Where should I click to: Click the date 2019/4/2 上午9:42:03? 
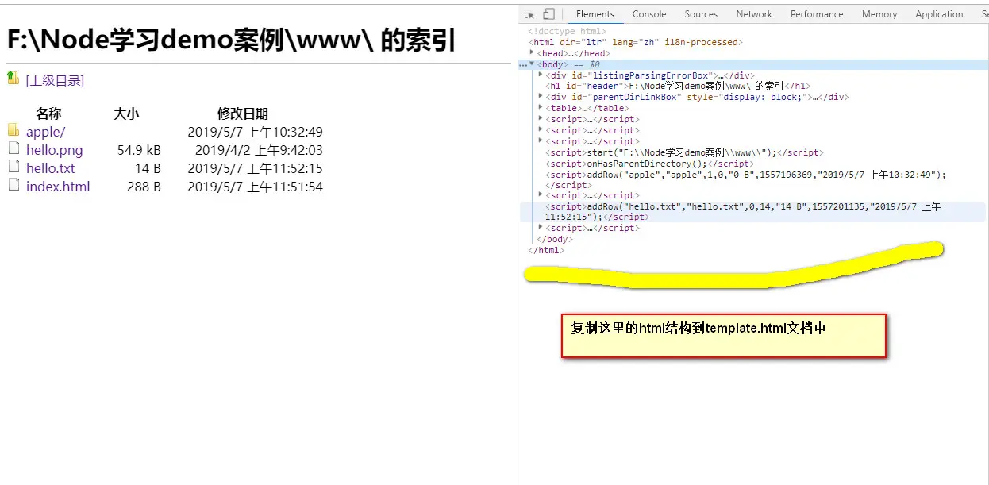[259, 150]
